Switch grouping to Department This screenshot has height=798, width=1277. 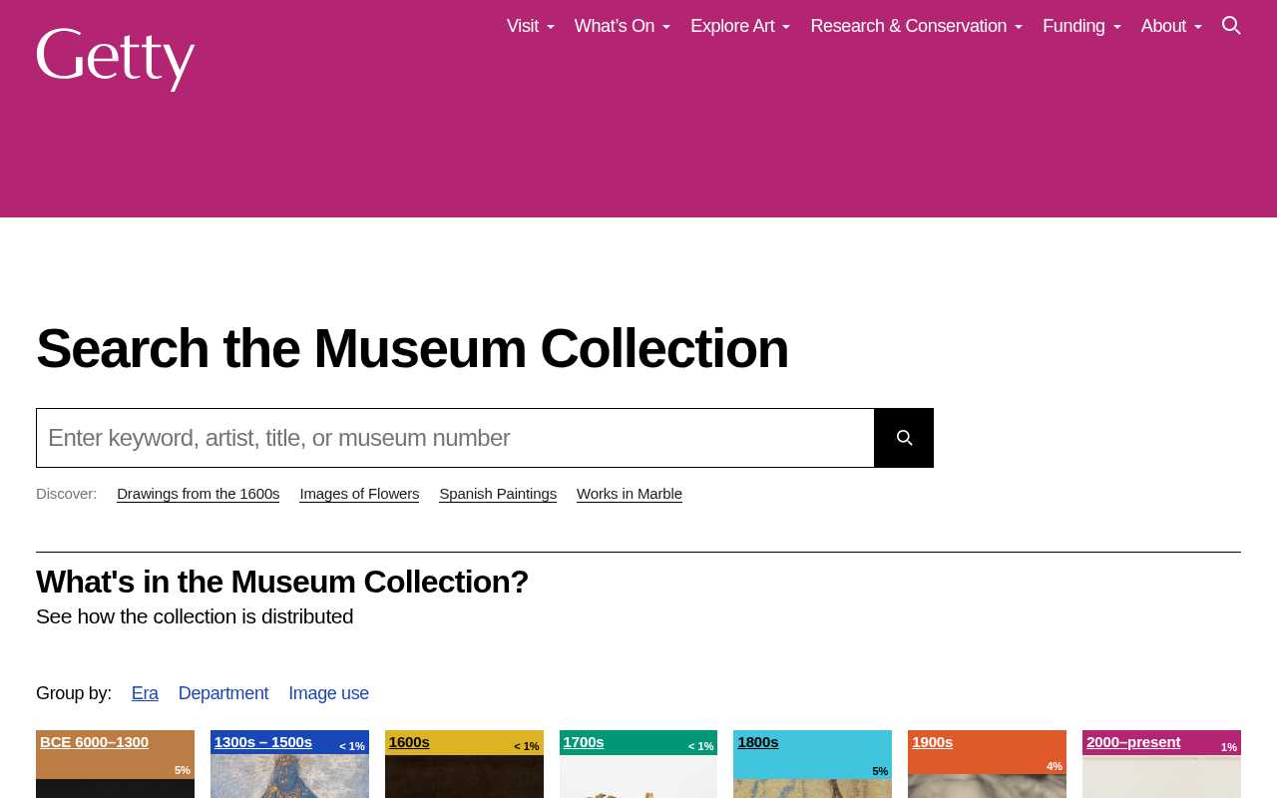[x=223, y=693]
